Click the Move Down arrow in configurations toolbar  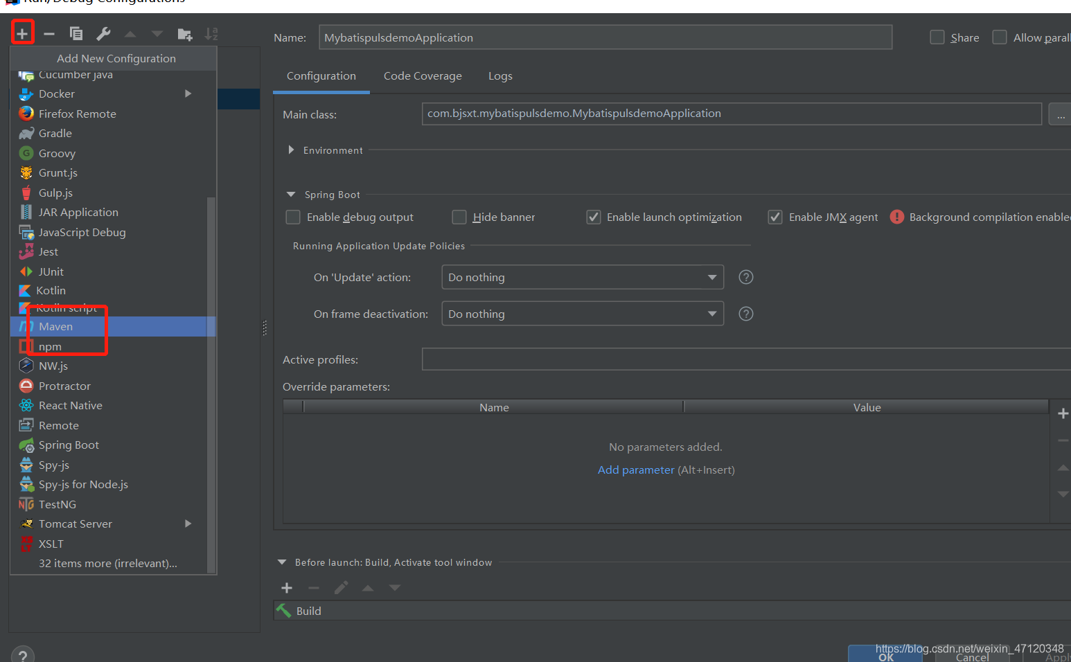point(157,33)
